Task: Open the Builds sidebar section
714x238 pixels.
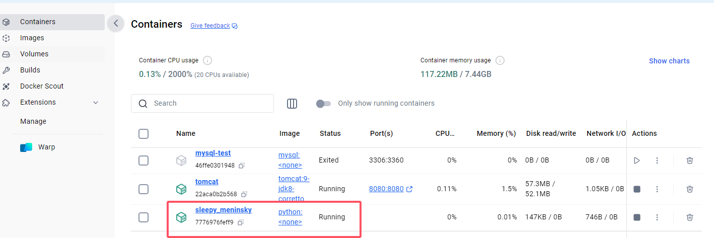Action: pos(52,70)
